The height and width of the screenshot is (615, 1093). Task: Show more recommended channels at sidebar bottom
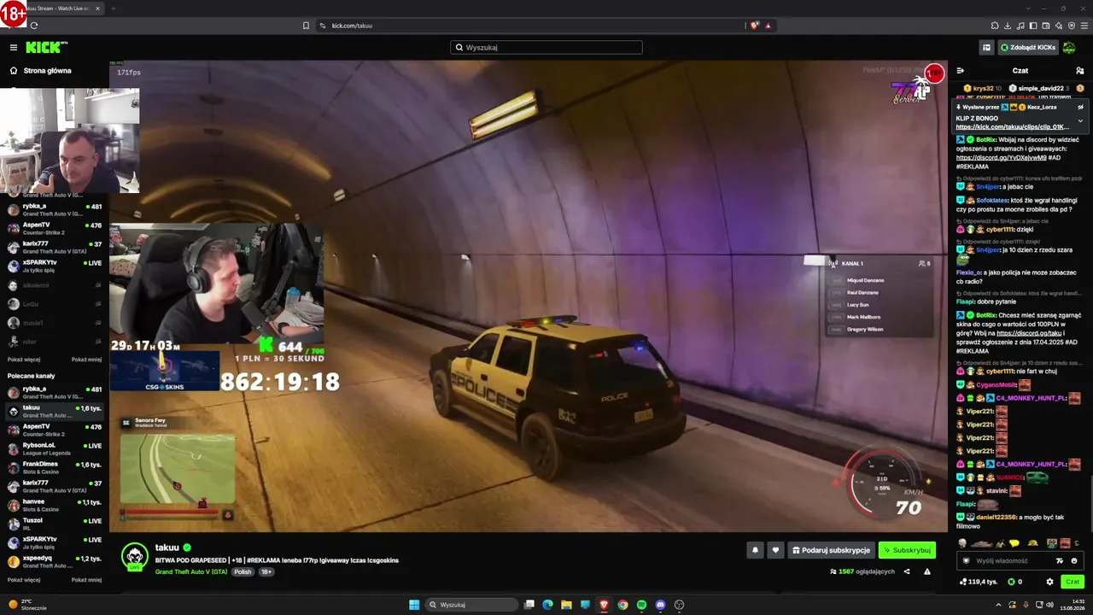[24, 580]
